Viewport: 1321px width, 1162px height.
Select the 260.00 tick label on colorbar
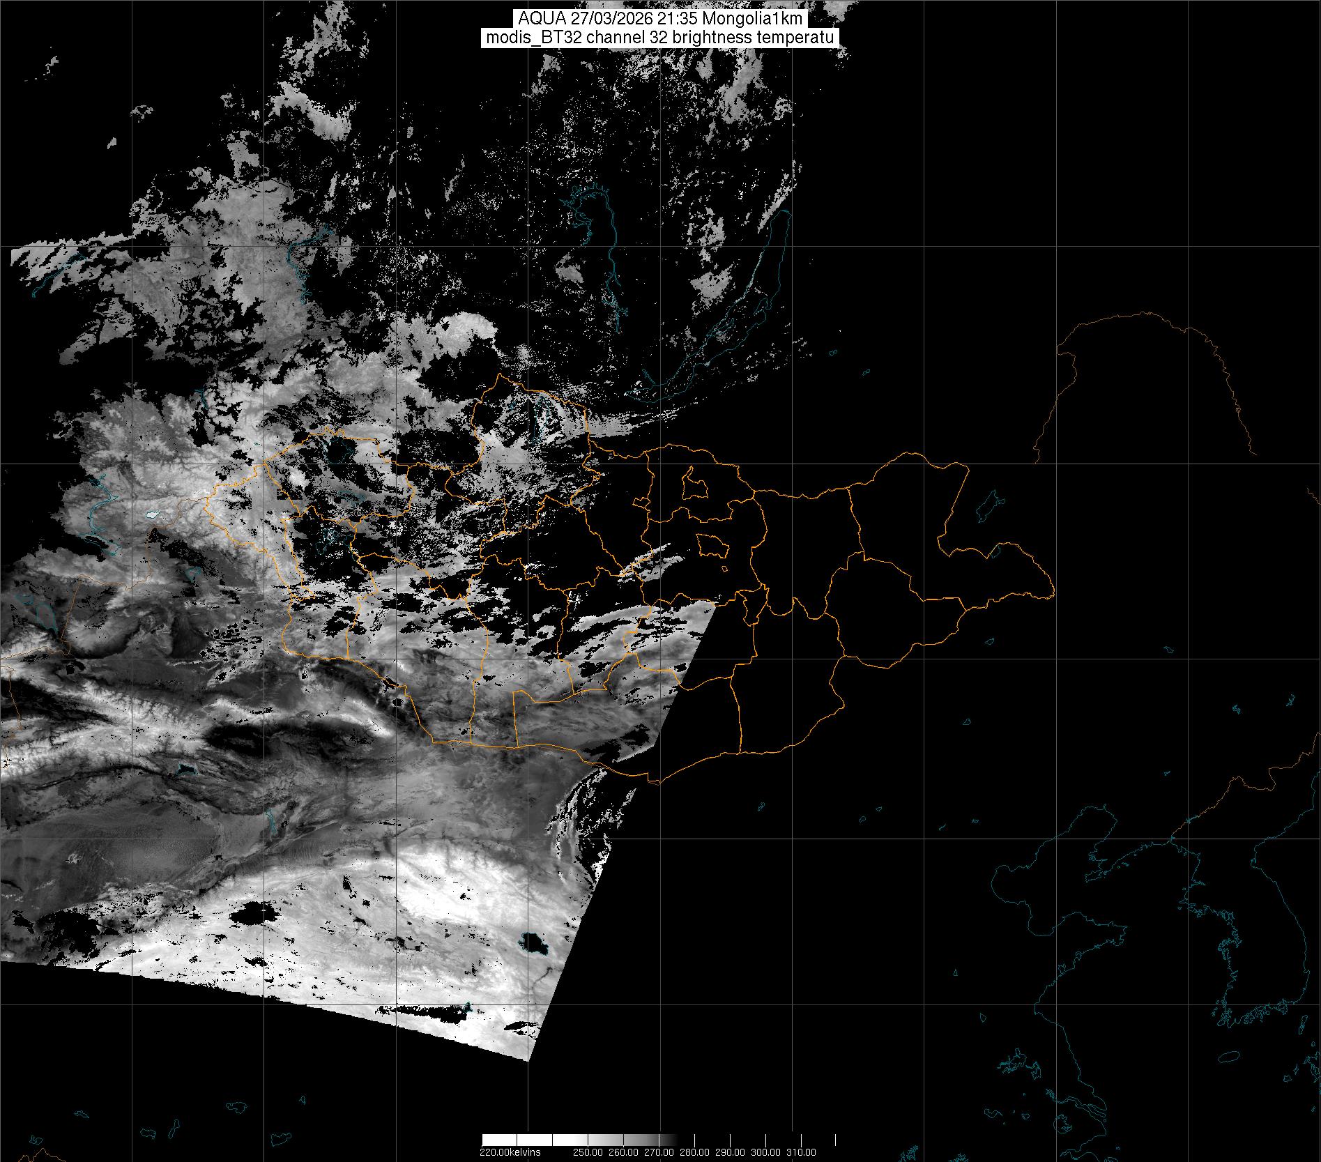(625, 1152)
